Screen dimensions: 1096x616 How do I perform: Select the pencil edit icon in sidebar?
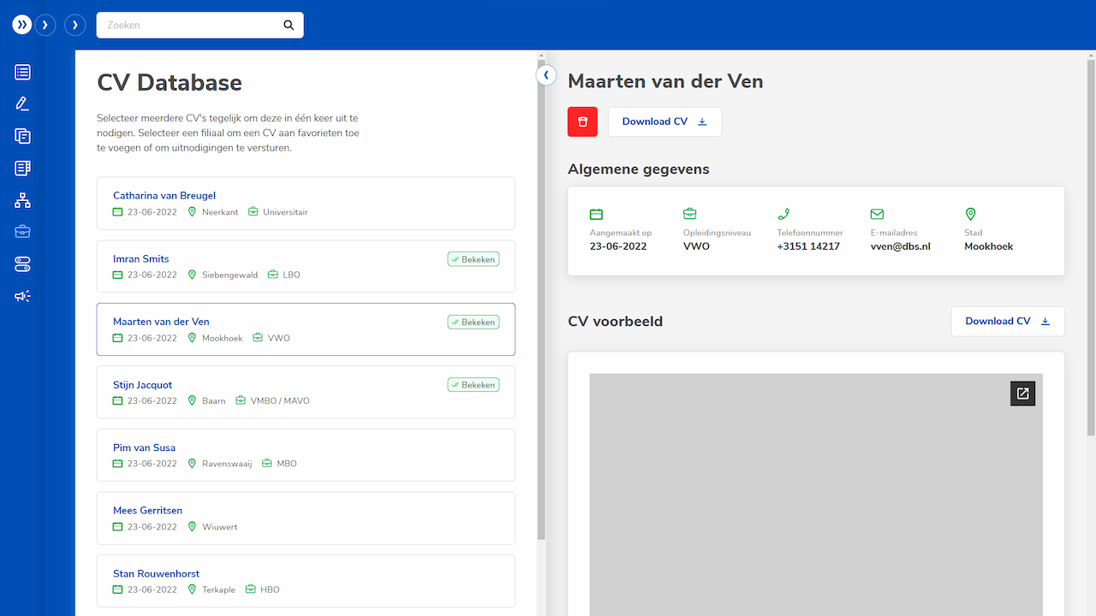(21, 104)
